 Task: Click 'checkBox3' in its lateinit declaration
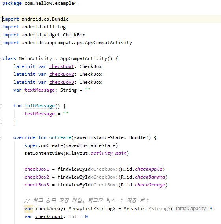pos(62,82)
